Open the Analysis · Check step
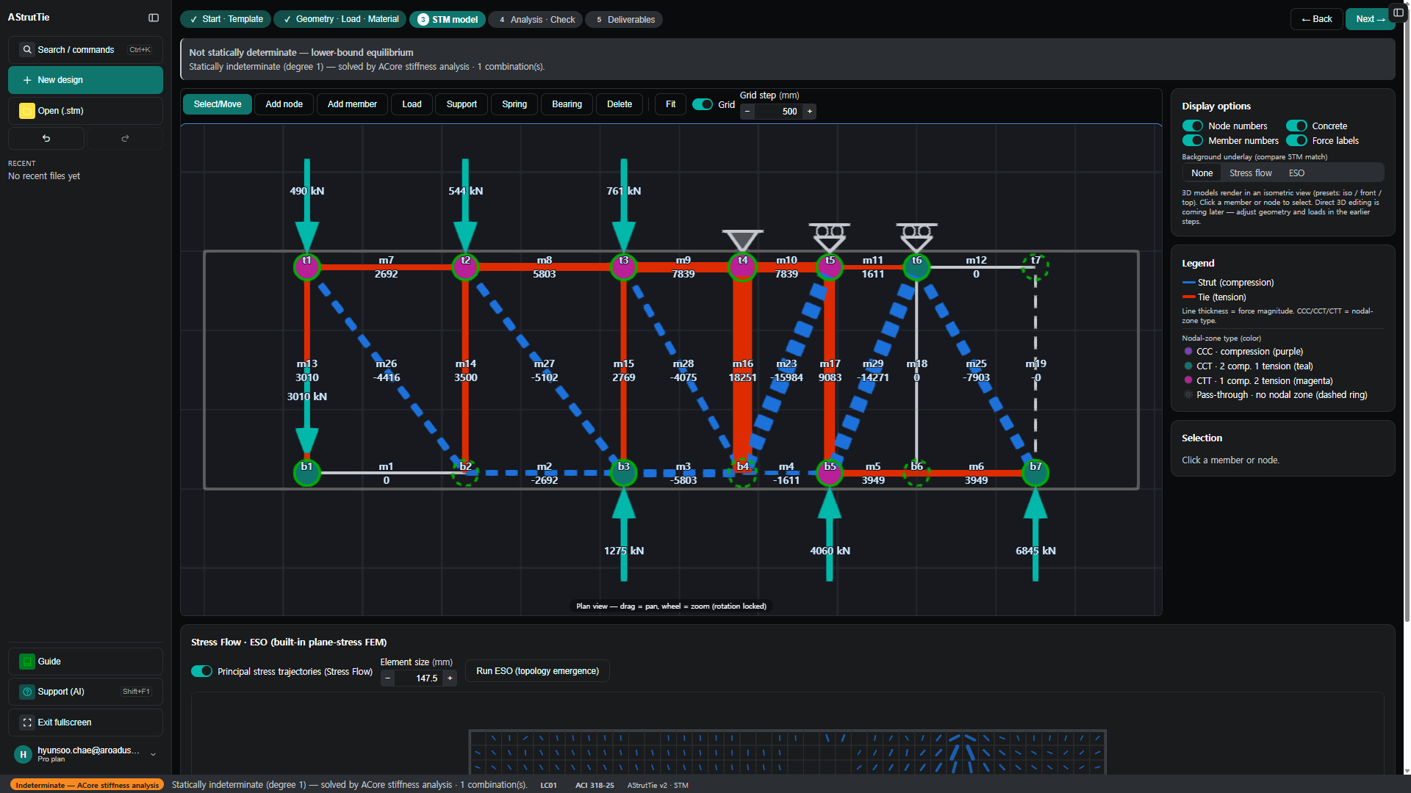 (x=536, y=20)
